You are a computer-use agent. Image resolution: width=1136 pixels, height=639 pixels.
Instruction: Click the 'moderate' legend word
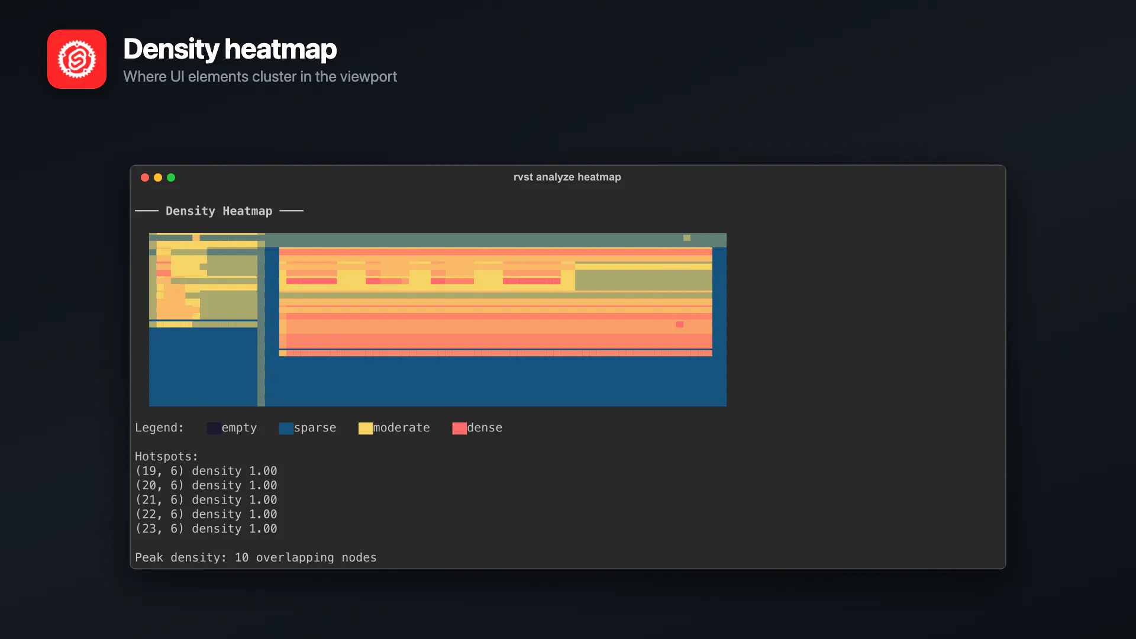tap(402, 427)
